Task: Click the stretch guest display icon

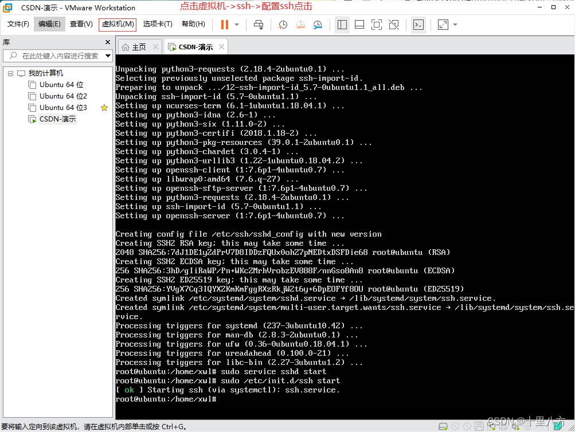Action: [443, 25]
